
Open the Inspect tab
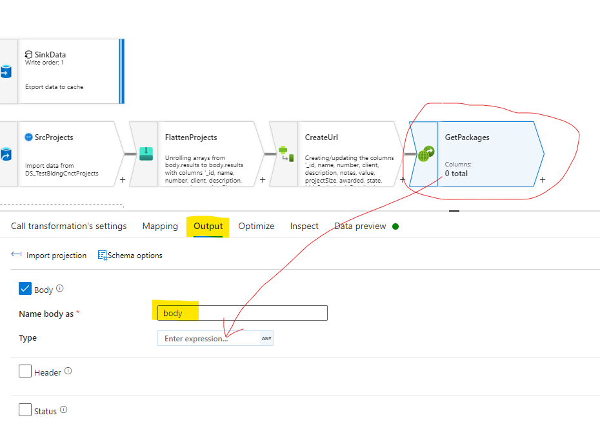305,226
